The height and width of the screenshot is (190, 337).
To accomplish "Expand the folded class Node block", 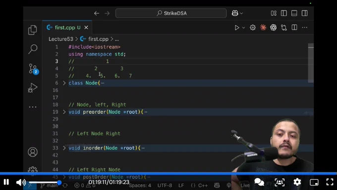I will pos(64,83).
